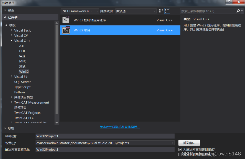The width and height of the screenshot is (245, 159).
Task: Select TwinCAT PLC in the tree
Action: click(x=24, y=118)
